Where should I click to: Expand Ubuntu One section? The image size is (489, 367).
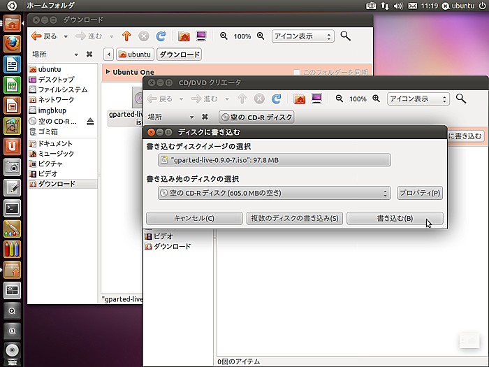[x=108, y=72]
